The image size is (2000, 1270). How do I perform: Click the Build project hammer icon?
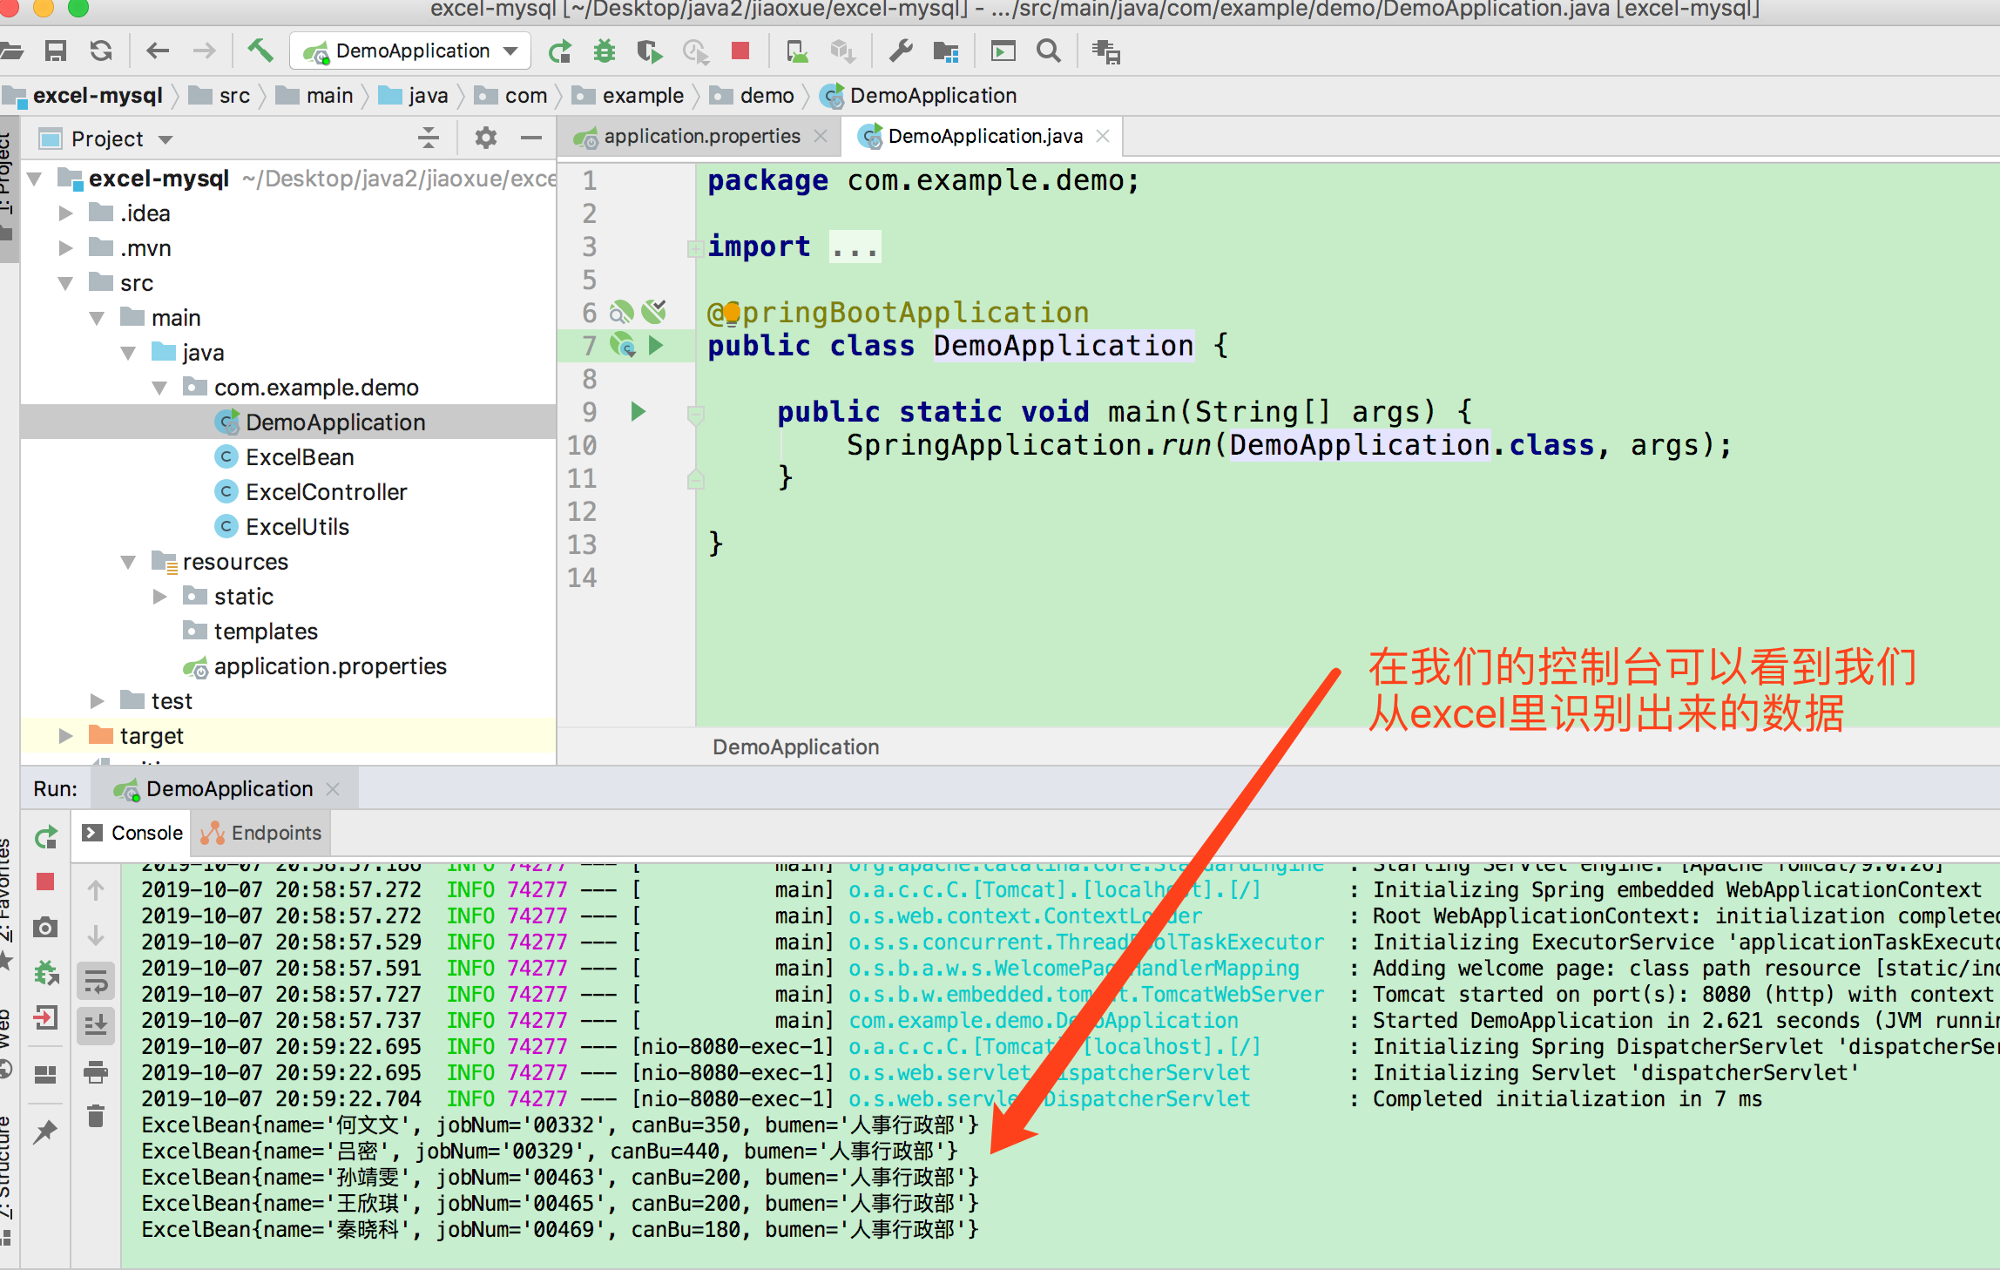(x=260, y=51)
